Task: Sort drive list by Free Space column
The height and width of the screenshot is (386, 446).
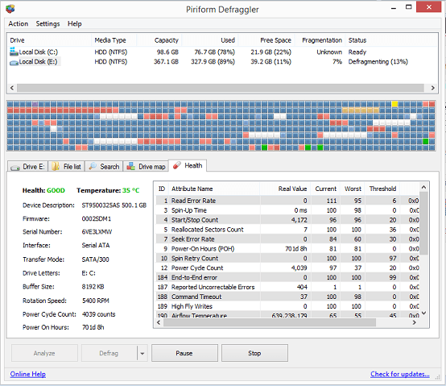Action: pyautogui.click(x=266, y=40)
